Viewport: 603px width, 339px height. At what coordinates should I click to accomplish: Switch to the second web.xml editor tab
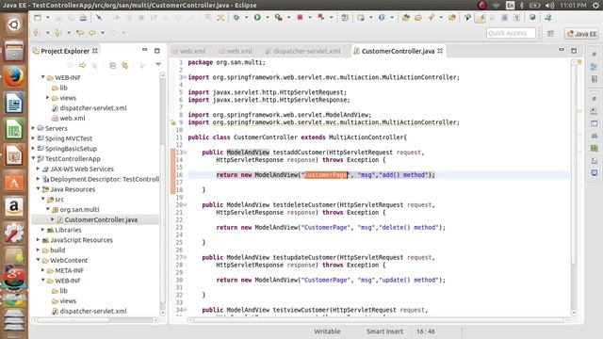[x=236, y=51]
